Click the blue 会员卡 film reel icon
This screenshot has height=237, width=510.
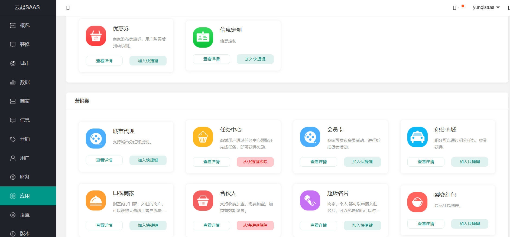coord(310,137)
